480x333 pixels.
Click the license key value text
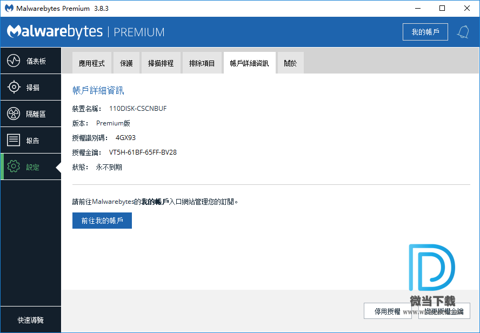coord(143,152)
